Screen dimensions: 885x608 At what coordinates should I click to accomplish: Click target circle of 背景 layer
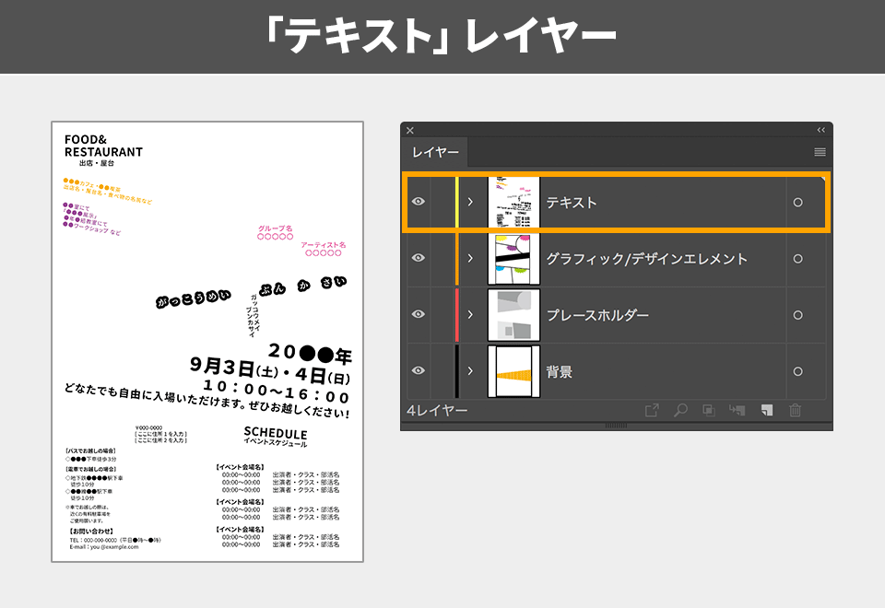(x=797, y=371)
